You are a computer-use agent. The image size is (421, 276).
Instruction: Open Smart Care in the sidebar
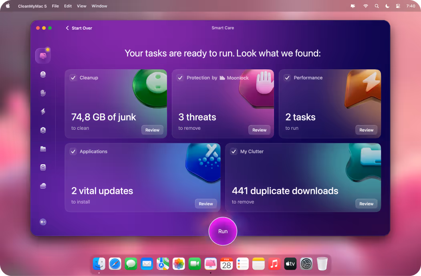pos(43,56)
